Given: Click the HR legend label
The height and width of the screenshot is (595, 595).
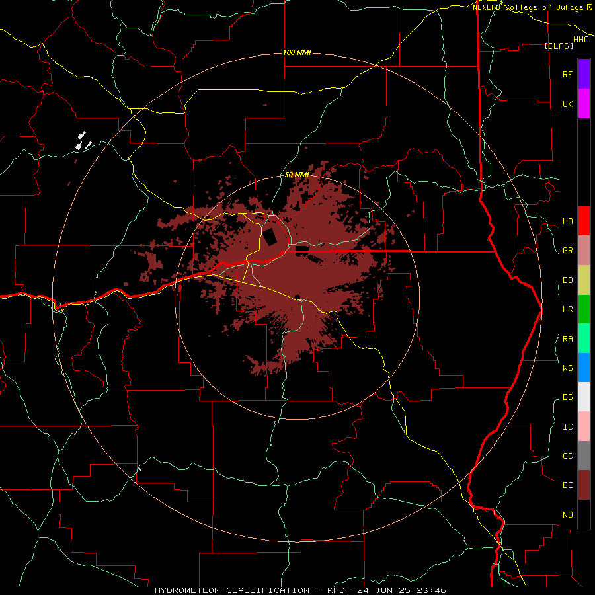Looking at the screenshot, I should point(567,309).
